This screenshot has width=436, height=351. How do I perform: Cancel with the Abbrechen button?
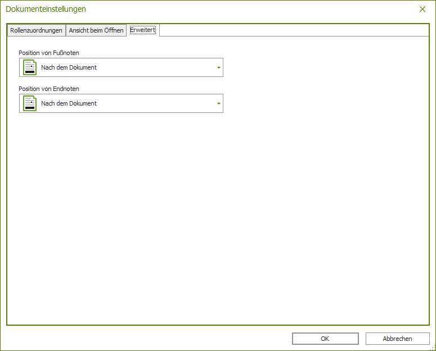click(x=397, y=339)
